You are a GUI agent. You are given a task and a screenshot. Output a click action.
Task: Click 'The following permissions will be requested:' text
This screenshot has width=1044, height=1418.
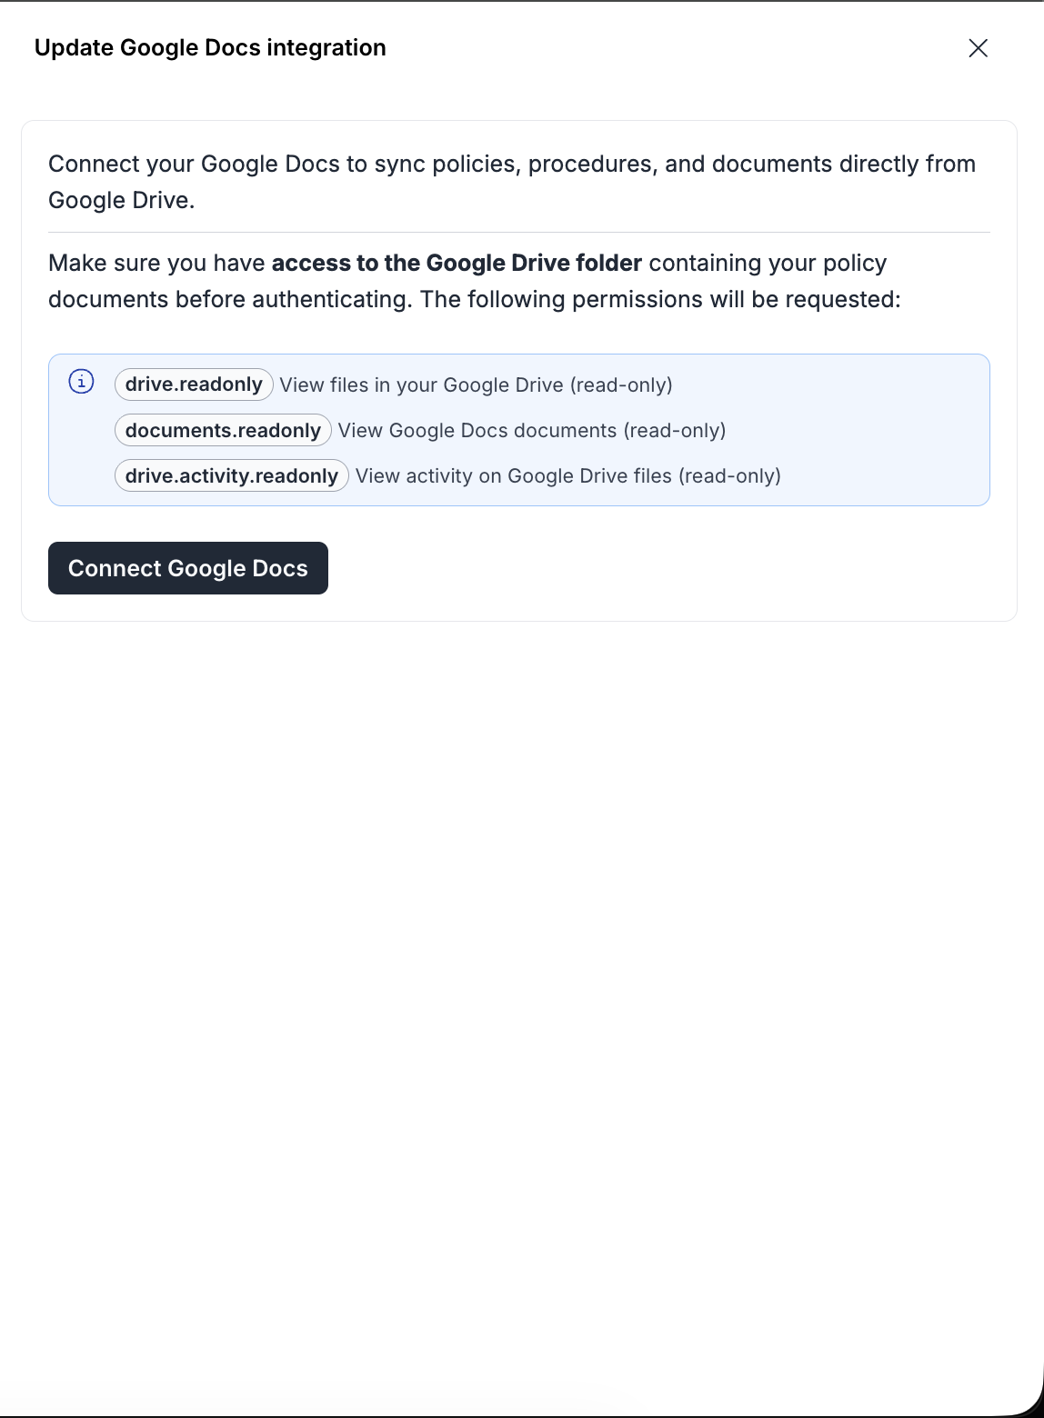[x=660, y=300]
